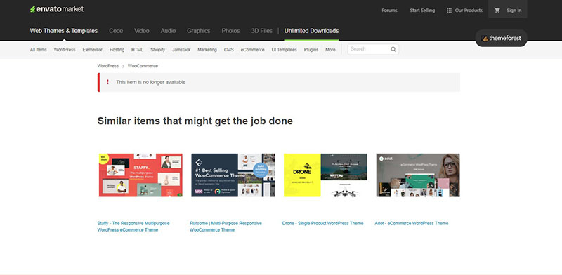
Task: Open the Hosting submenu item
Action: pyautogui.click(x=117, y=50)
